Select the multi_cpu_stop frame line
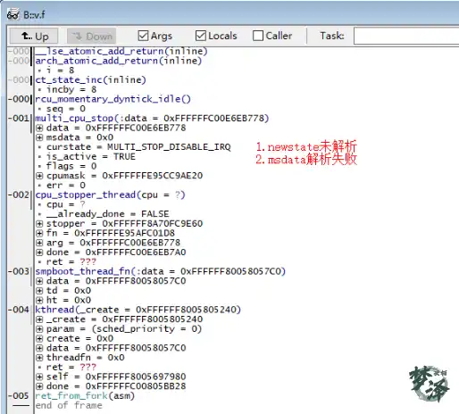The image size is (459, 414). click(x=152, y=119)
